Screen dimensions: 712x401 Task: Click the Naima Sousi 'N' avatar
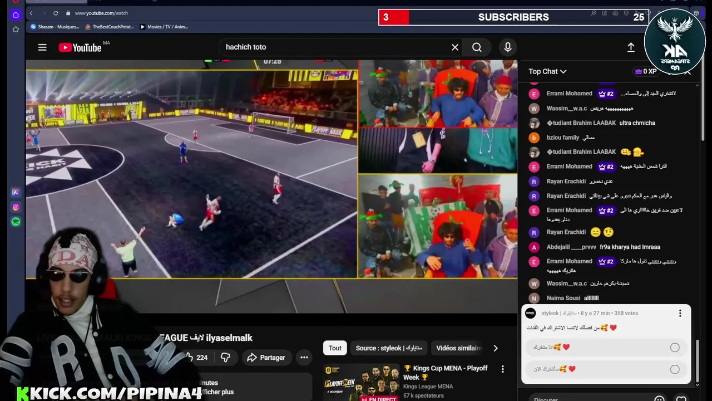pyautogui.click(x=534, y=298)
